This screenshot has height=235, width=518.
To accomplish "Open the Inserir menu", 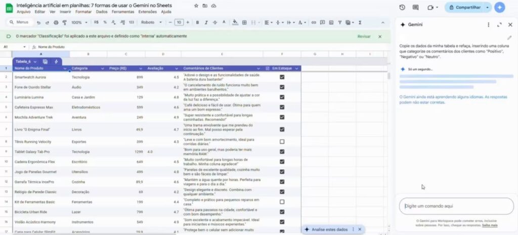I will coord(65,12).
